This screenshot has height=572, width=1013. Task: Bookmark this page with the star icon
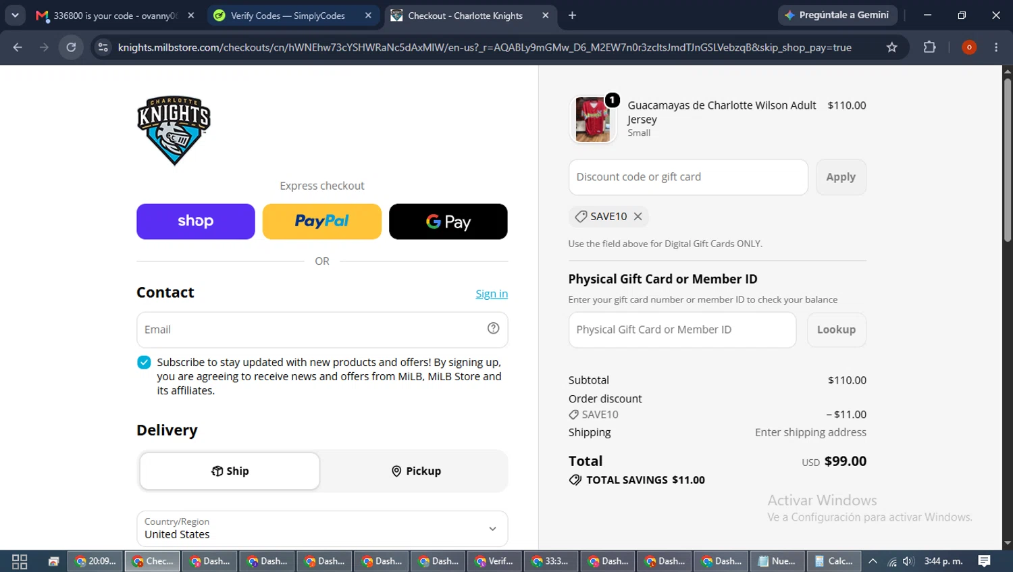[x=892, y=47]
